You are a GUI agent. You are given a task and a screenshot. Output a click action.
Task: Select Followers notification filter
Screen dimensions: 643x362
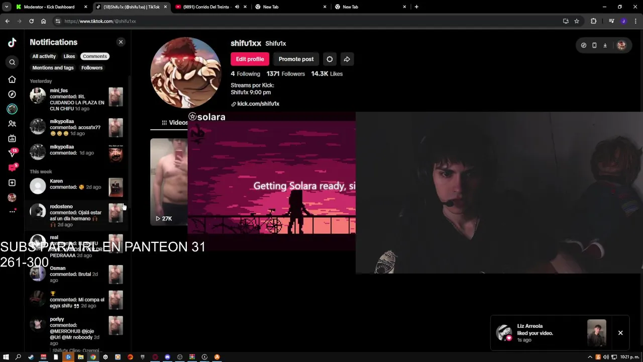tap(92, 68)
